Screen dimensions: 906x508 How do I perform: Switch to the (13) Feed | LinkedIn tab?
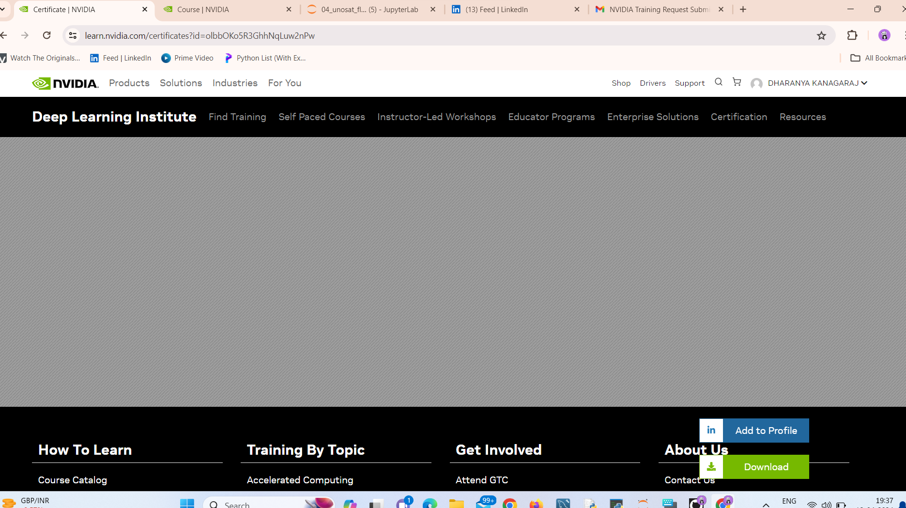516,10
